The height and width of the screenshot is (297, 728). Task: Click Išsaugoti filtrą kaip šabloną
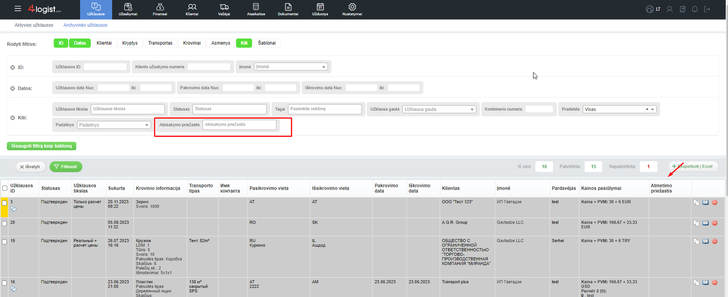coord(41,146)
